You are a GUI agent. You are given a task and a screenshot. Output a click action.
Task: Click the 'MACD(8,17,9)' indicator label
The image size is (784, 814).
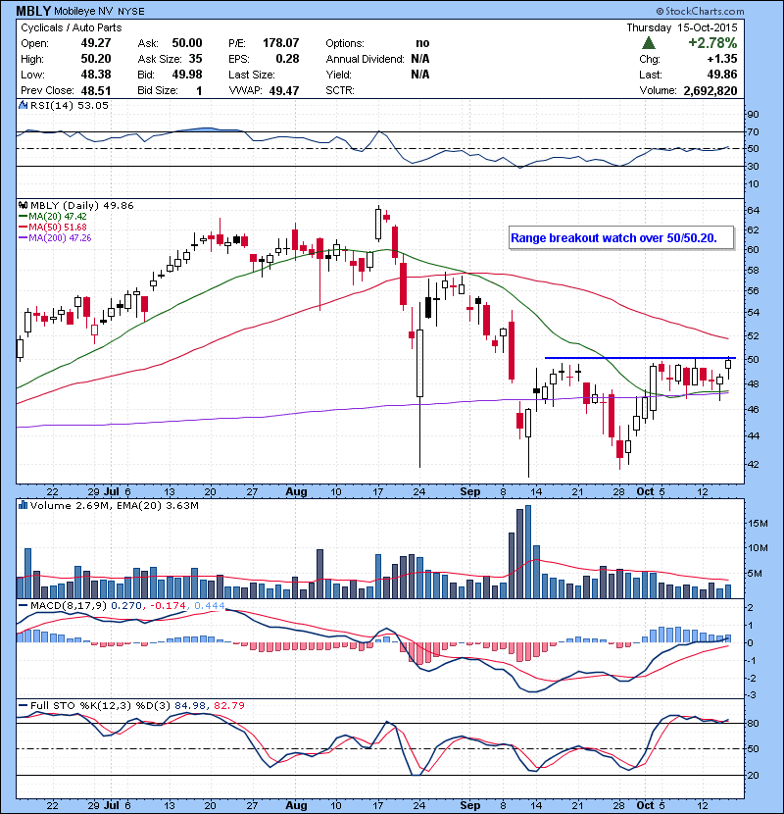pyautogui.click(x=69, y=605)
